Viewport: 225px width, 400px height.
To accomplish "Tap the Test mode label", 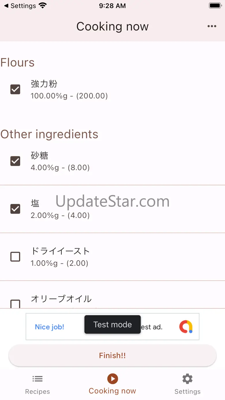I will pos(112,324).
